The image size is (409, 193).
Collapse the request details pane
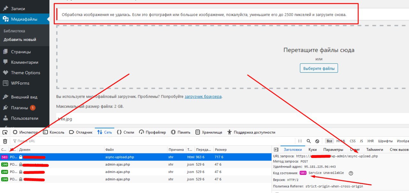[276, 150]
